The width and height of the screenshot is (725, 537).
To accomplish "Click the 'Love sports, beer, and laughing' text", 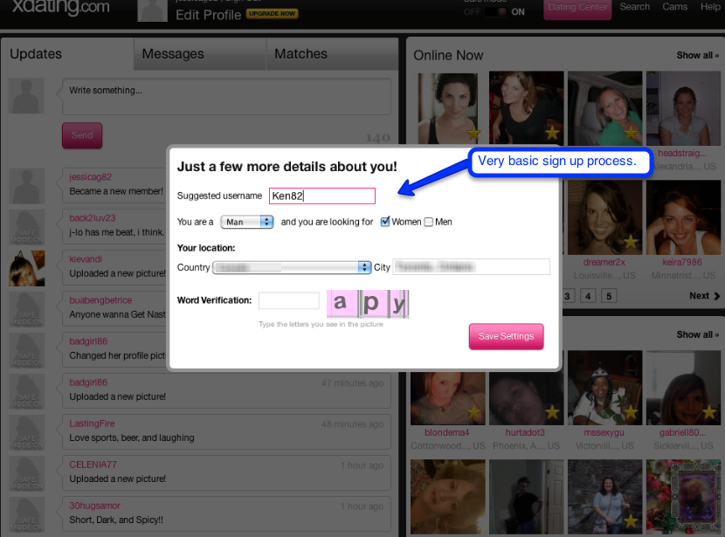I will pos(132,437).
